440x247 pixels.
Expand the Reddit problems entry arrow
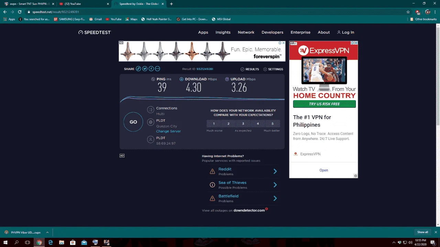275,171
